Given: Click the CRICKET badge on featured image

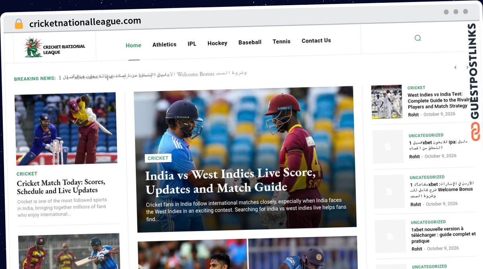Looking at the screenshot, I should click(158, 158).
